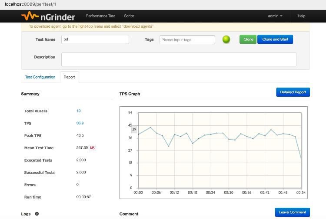Image resolution: width=326 pixels, height=219 pixels.
Task: Click the Total Vusers value 10
Action: (79, 111)
